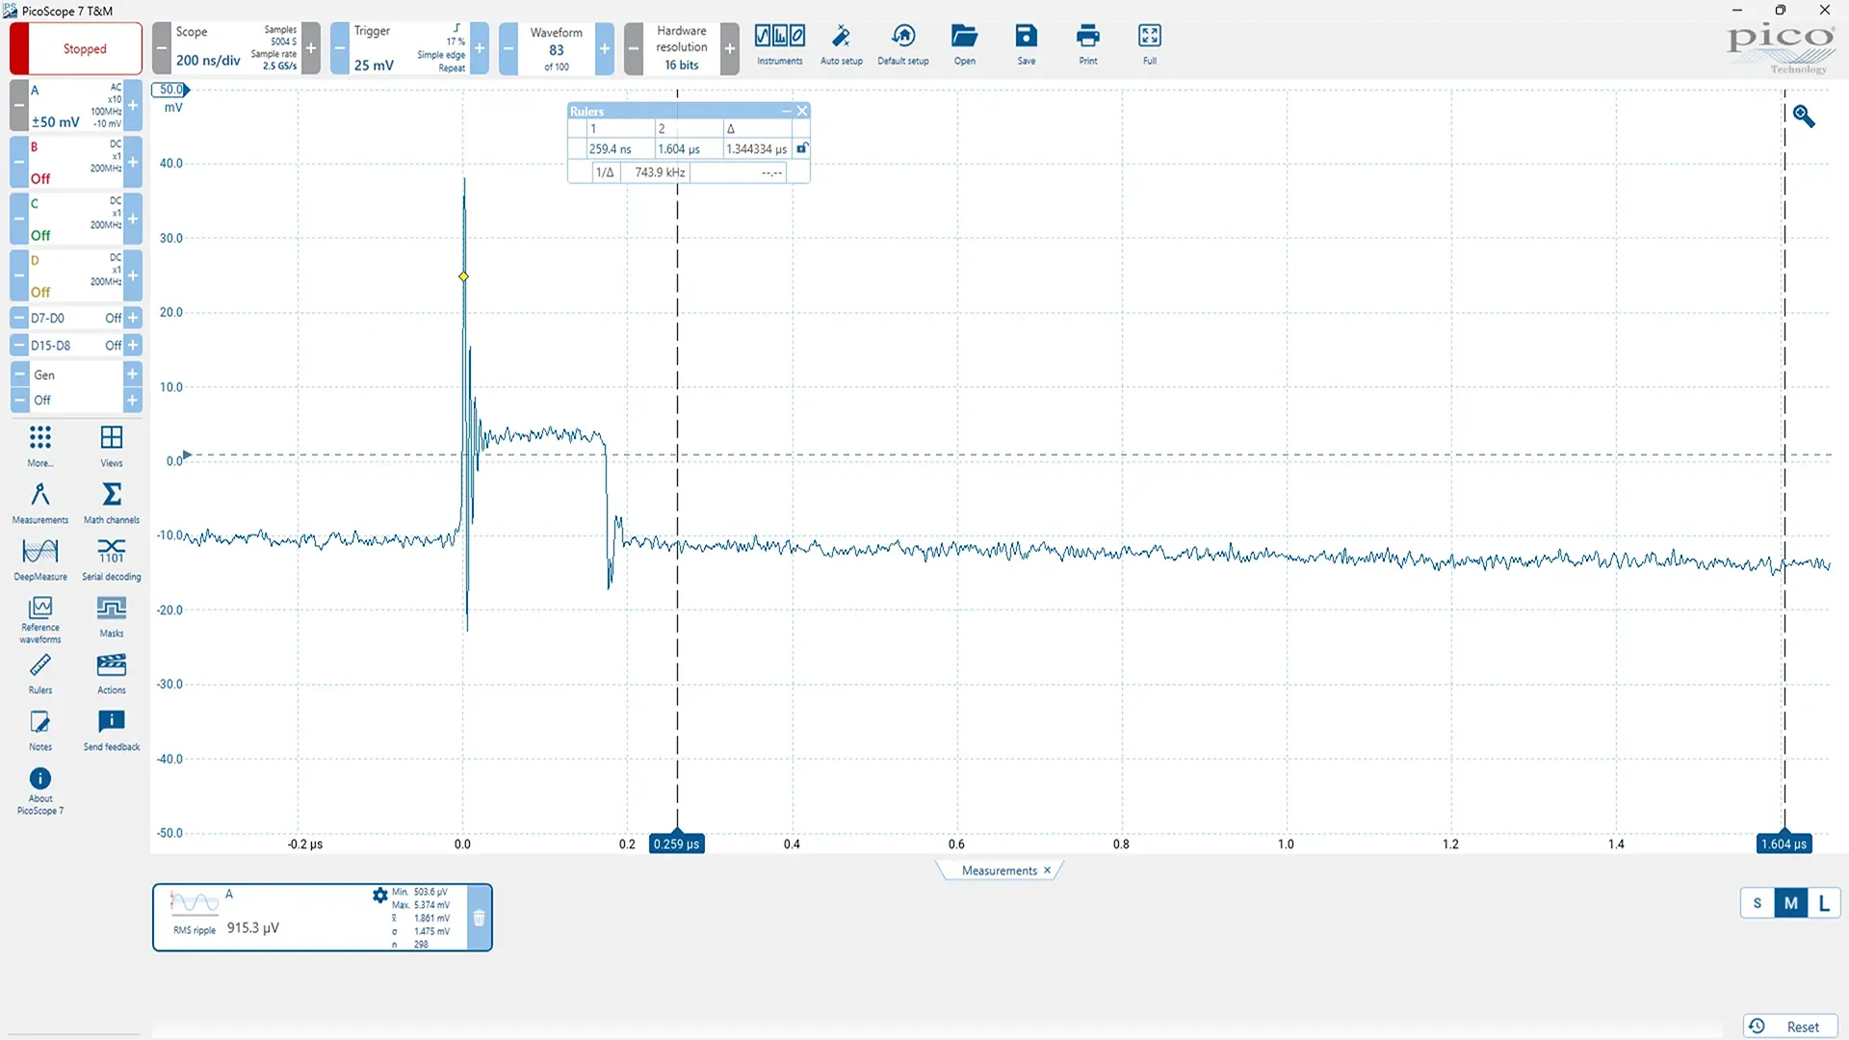
Task: Open the DeepMeasure tool
Action: click(40, 559)
